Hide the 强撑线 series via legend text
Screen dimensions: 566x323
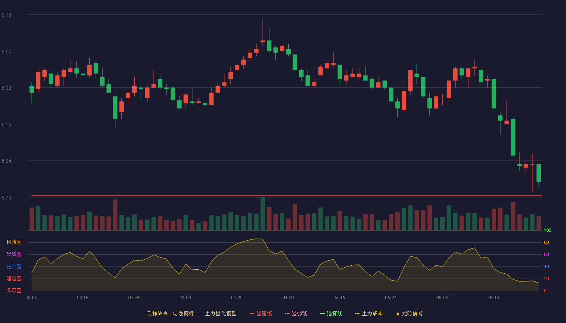[334, 313]
